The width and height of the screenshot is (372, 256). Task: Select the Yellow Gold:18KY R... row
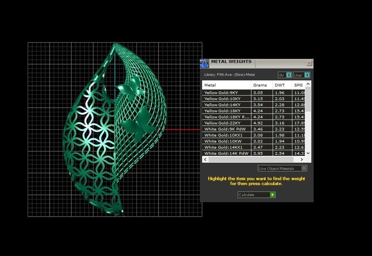pyautogui.click(x=254, y=117)
